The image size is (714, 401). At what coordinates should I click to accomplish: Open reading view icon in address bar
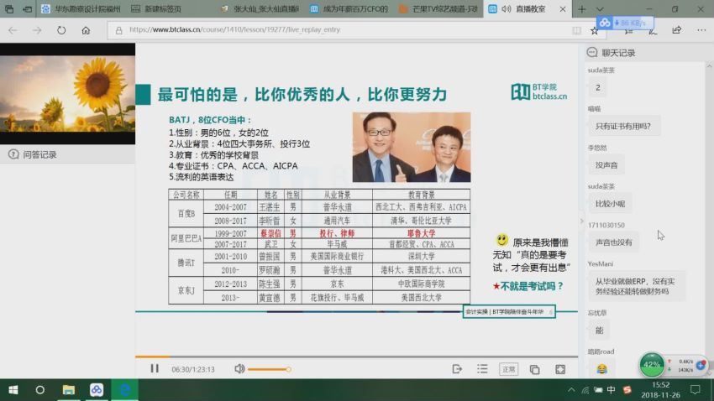(576, 30)
